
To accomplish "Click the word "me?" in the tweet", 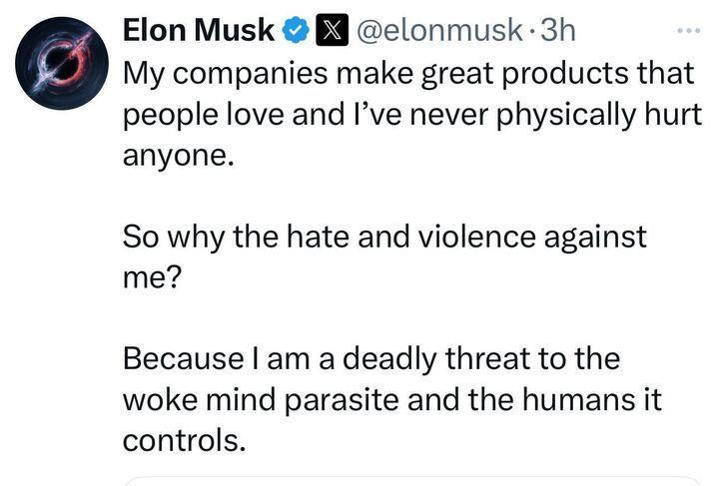I will tap(151, 278).
